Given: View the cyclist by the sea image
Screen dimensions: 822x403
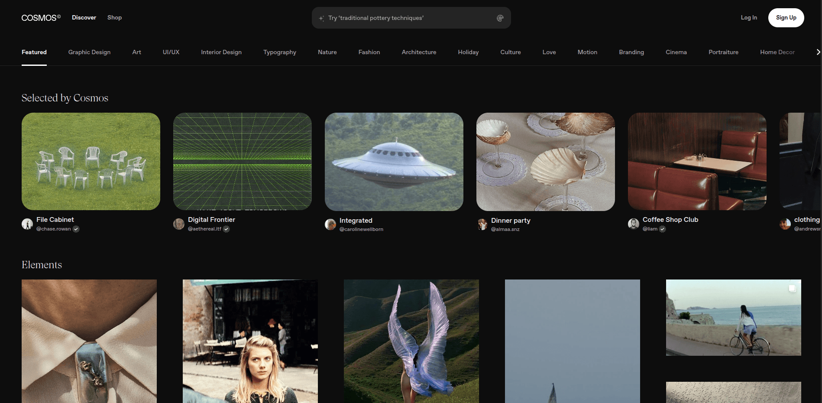Looking at the screenshot, I should click(733, 318).
